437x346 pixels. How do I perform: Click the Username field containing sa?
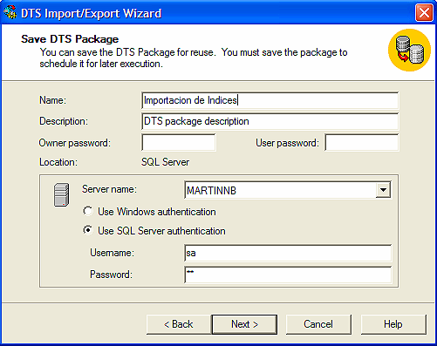(x=288, y=253)
